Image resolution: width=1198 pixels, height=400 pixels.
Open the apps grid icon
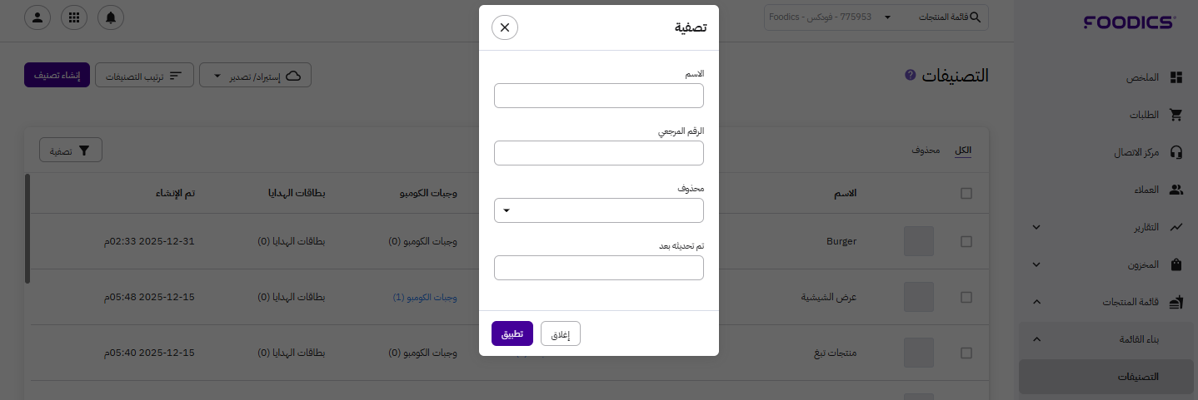coord(74,17)
